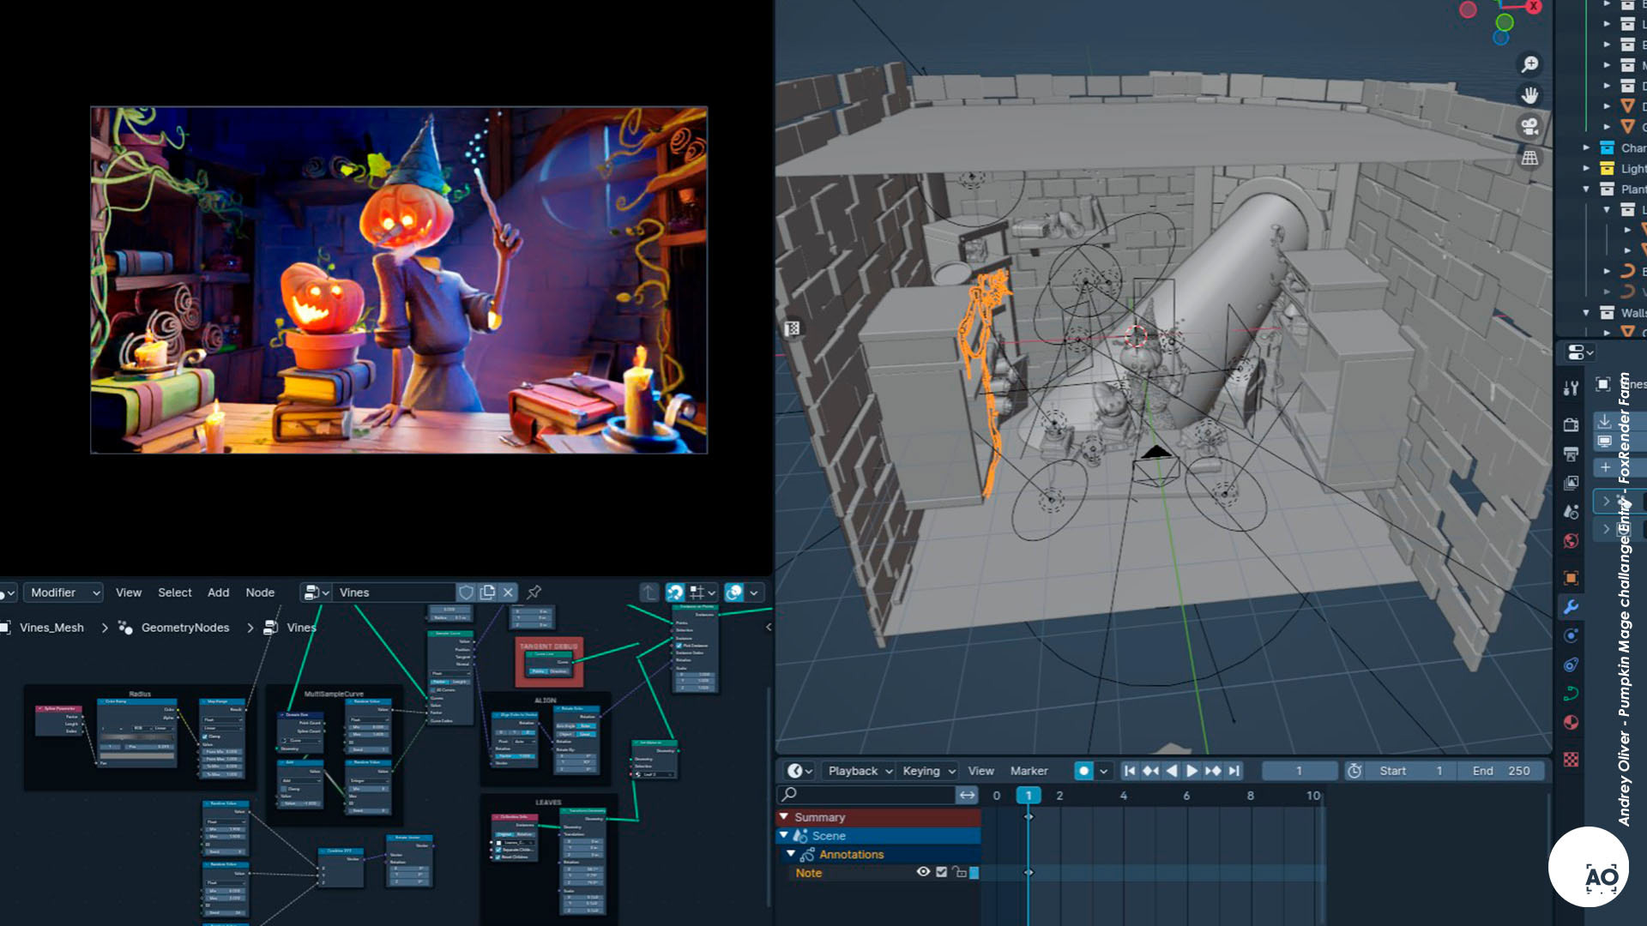Jump to first frame button
This screenshot has width=1647, height=926.
click(x=1130, y=771)
